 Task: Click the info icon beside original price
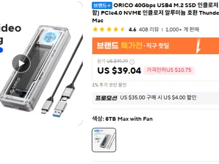[132, 62]
